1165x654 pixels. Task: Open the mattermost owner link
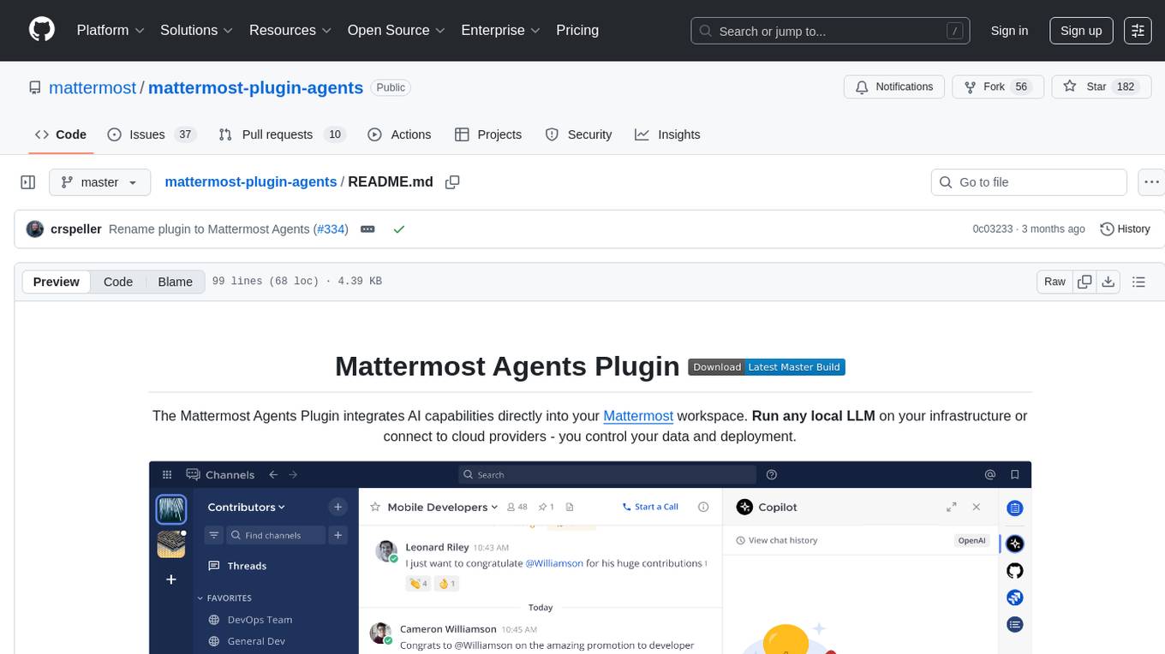[x=93, y=87]
